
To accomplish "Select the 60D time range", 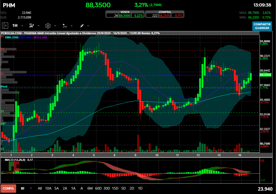I will [x=98, y=188].
